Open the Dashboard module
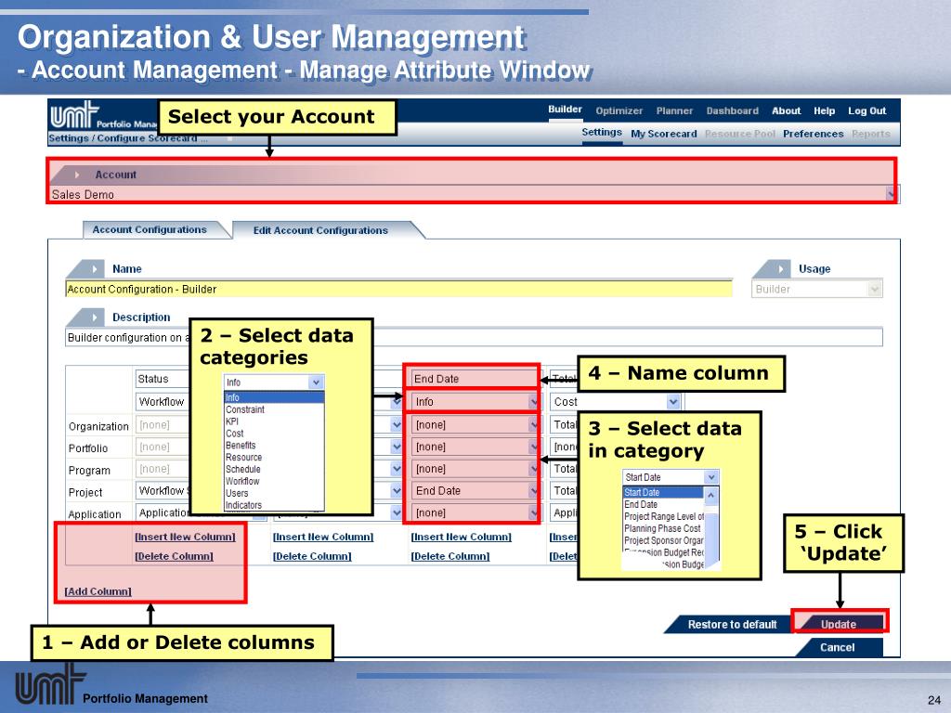951x713 pixels. coord(732,111)
